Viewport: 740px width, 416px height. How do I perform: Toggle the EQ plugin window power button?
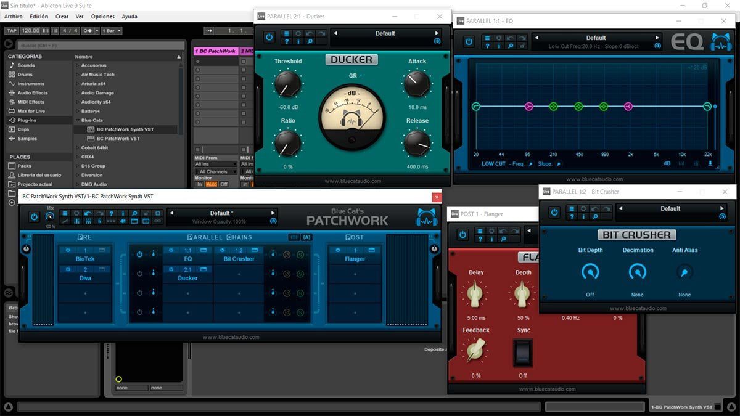(469, 41)
